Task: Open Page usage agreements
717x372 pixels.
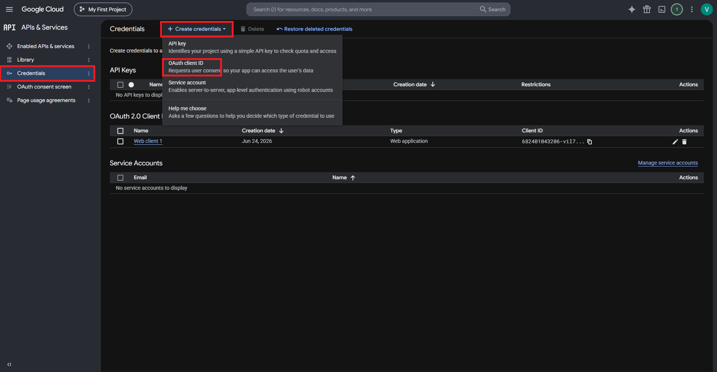Action: pyautogui.click(x=46, y=100)
